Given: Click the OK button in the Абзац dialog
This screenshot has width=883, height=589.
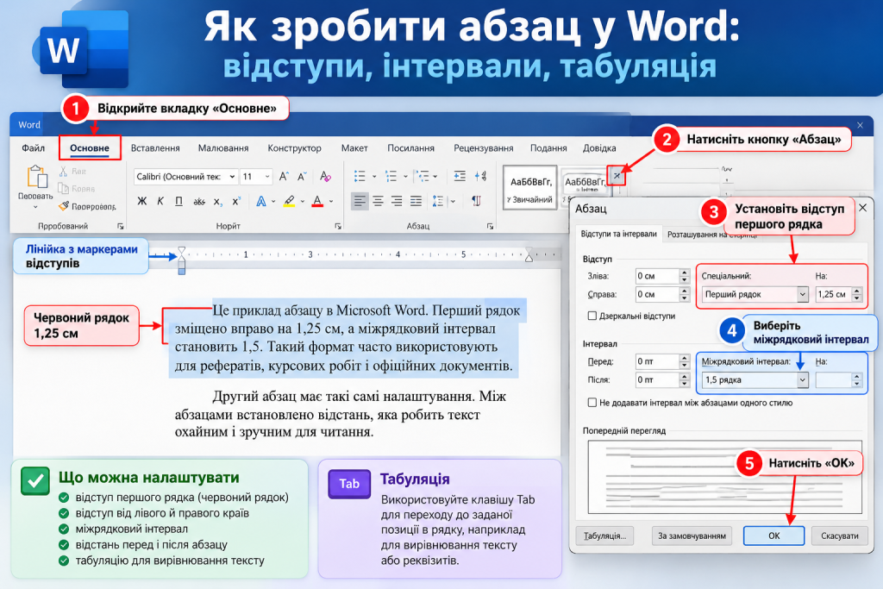Looking at the screenshot, I should pos(773,536).
